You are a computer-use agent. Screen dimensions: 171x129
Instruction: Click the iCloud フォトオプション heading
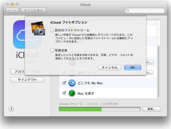(x=69, y=22)
